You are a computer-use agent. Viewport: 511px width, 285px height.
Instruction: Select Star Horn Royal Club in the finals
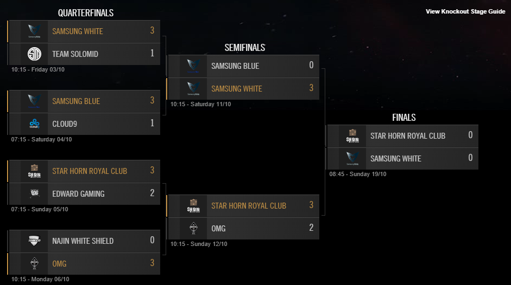point(407,136)
